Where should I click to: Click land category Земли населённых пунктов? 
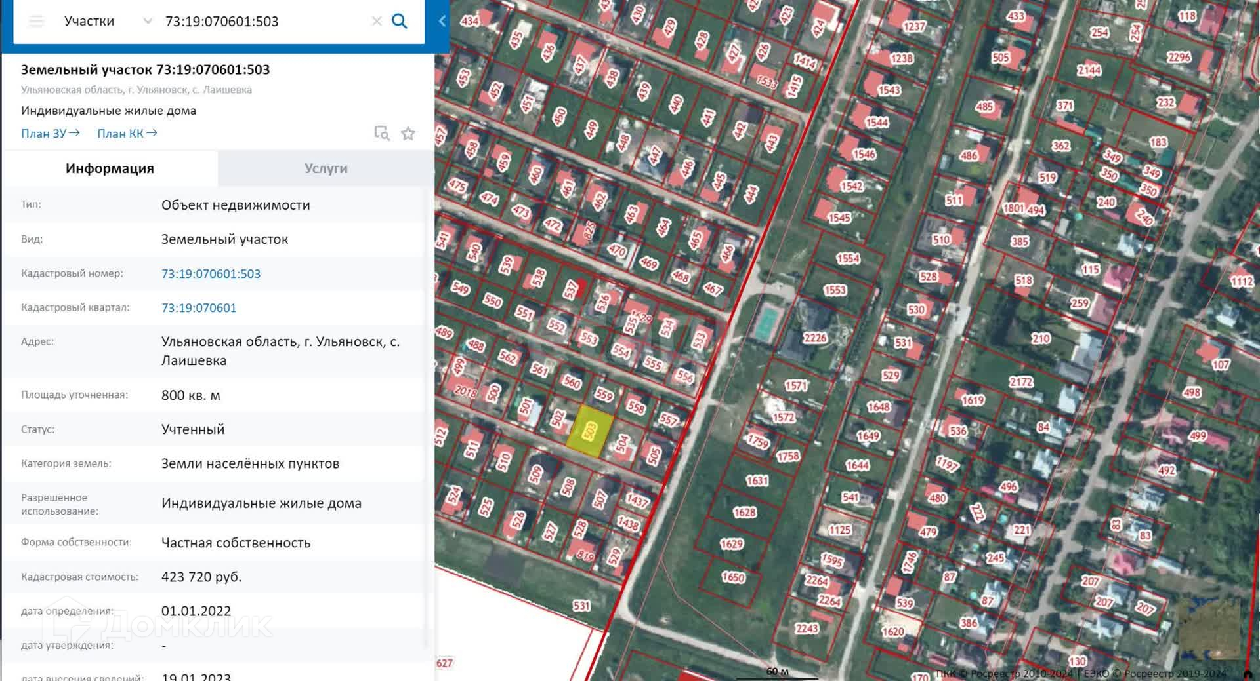tap(250, 463)
